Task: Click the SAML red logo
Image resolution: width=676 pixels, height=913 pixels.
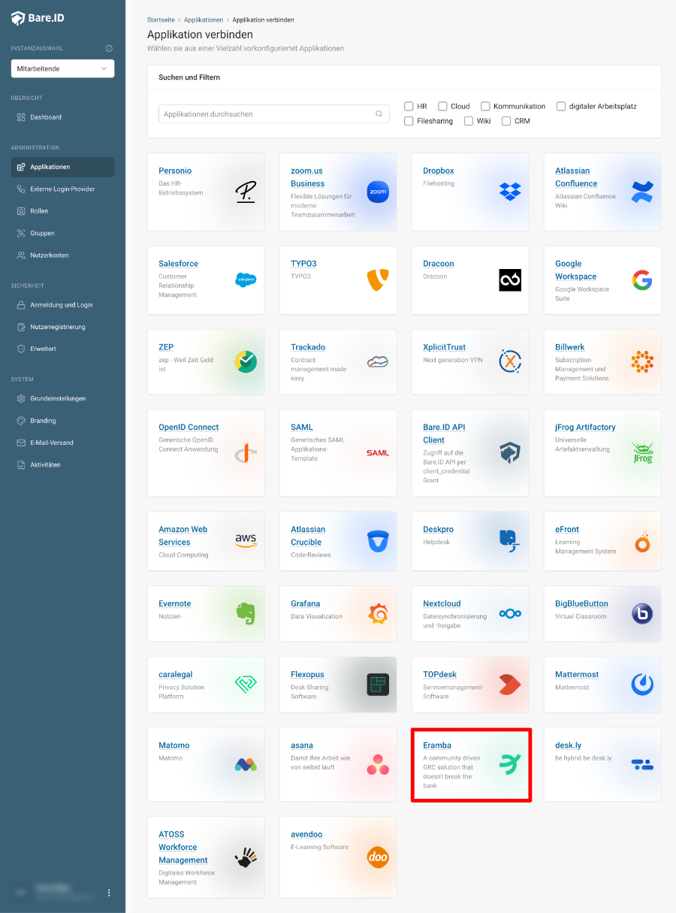Action: [378, 453]
